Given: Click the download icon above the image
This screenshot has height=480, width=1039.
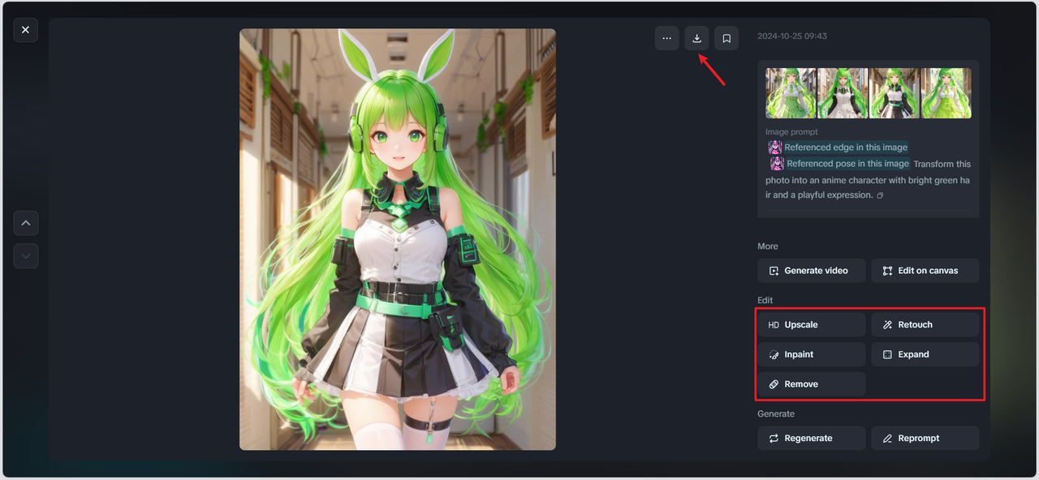Looking at the screenshot, I should click(696, 38).
